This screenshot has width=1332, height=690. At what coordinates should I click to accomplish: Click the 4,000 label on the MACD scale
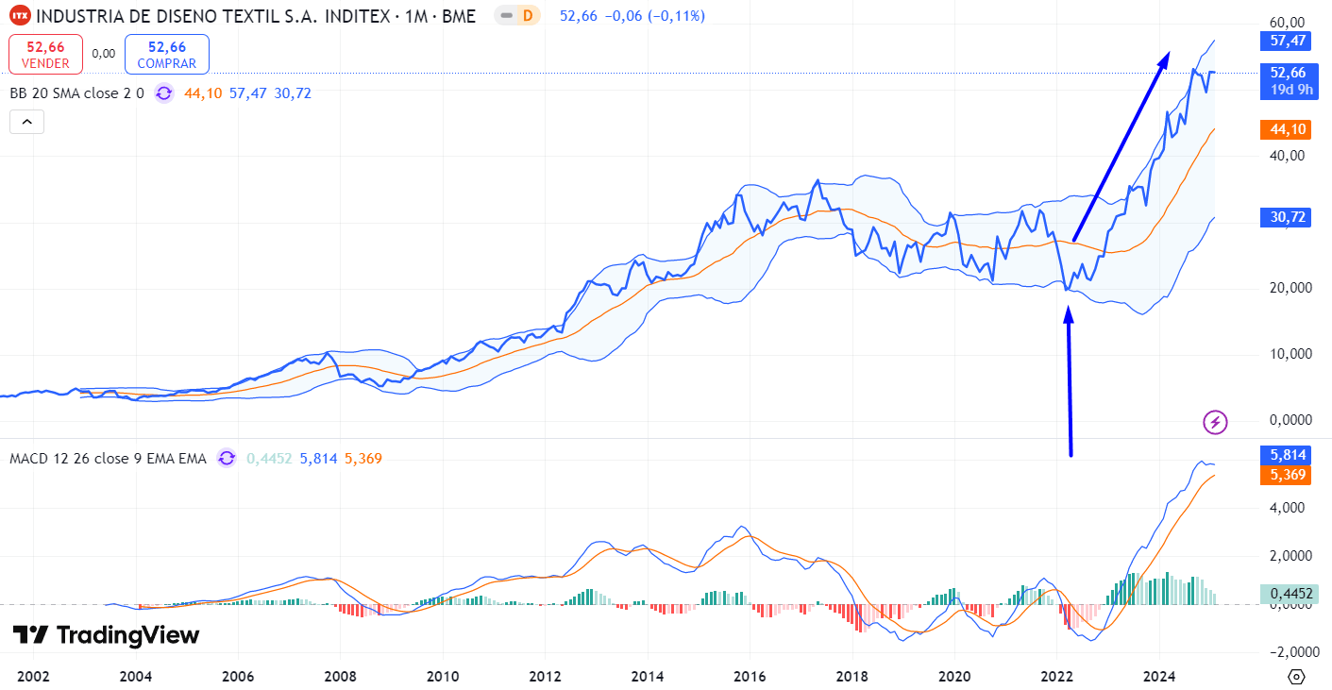[1288, 508]
